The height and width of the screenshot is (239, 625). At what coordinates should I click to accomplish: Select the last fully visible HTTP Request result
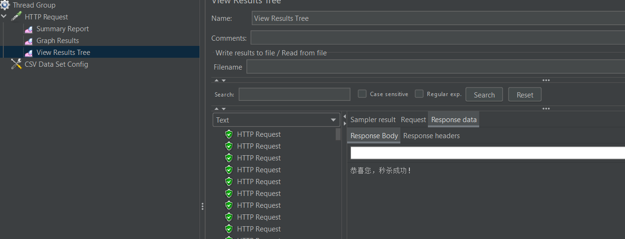259,229
